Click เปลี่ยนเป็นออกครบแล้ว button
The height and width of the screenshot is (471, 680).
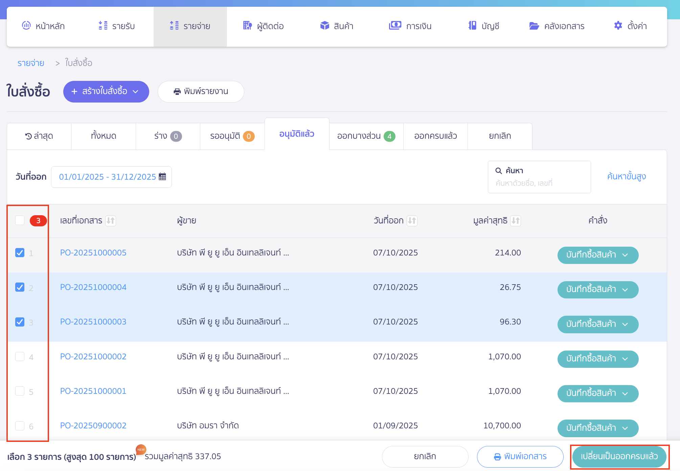[619, 456]
